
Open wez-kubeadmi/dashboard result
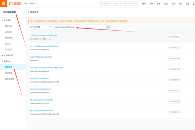42,111
